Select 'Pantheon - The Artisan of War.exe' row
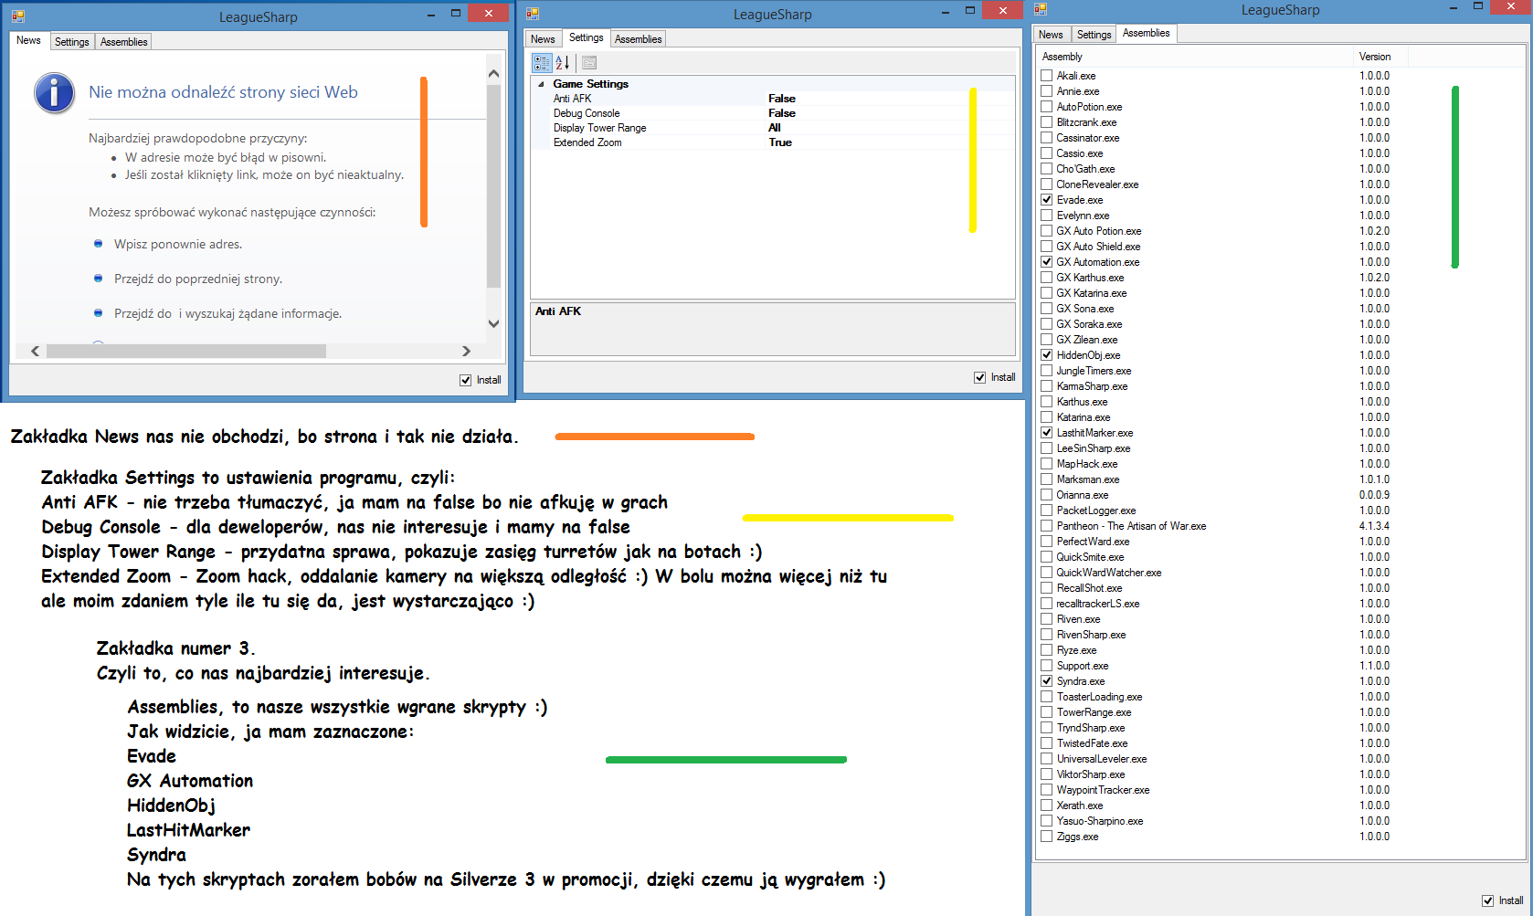 [1131, 526]
